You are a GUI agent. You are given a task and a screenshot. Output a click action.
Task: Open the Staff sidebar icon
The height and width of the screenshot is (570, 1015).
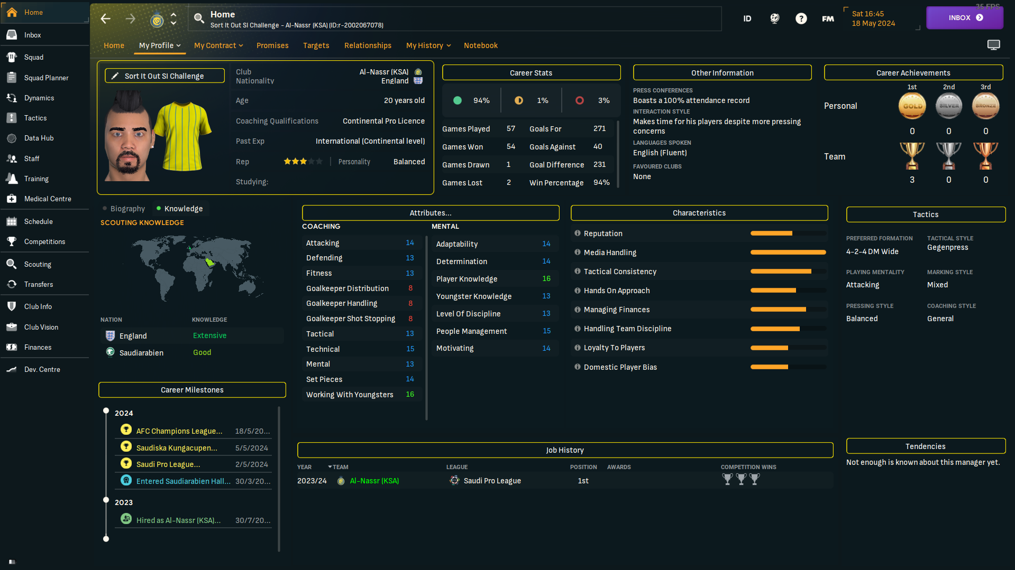click(12, 158)
